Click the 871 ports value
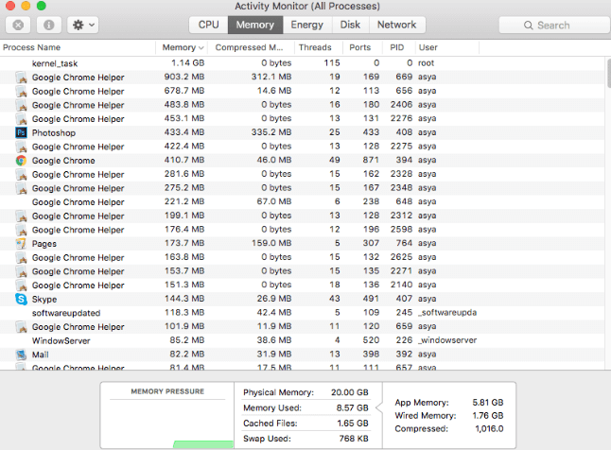This screenshot has width=611, height=450. tap(371, 160)
